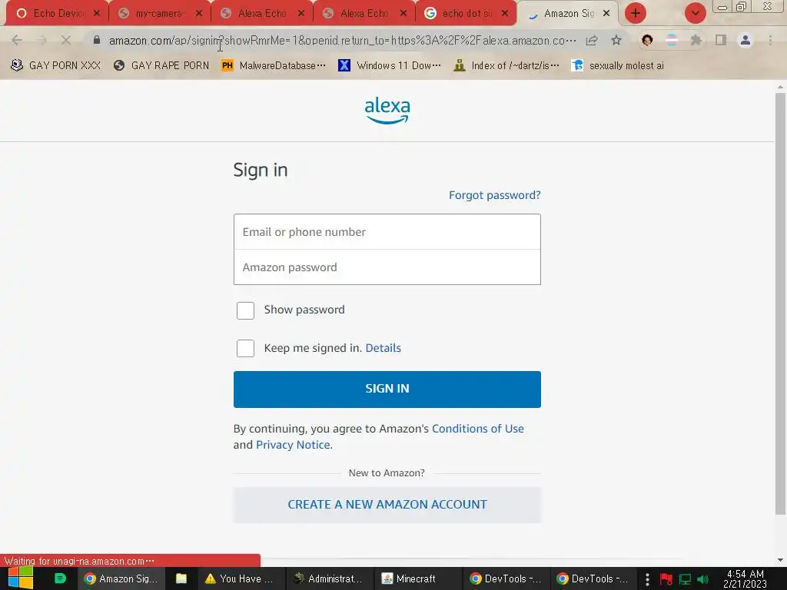The image size is (787, 590).
Task: Click the Amazon Sig... Chrome taskbar button
Action: click(121, 578)
